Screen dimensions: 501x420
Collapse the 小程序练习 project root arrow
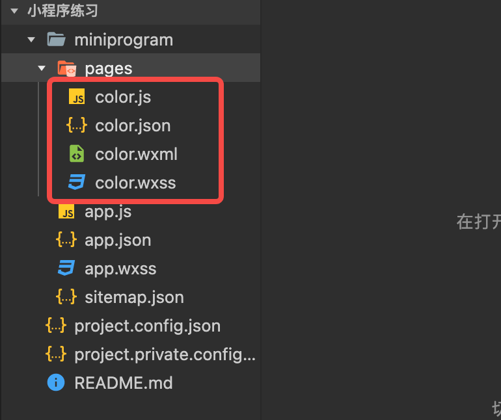click(x=14, y=11)
